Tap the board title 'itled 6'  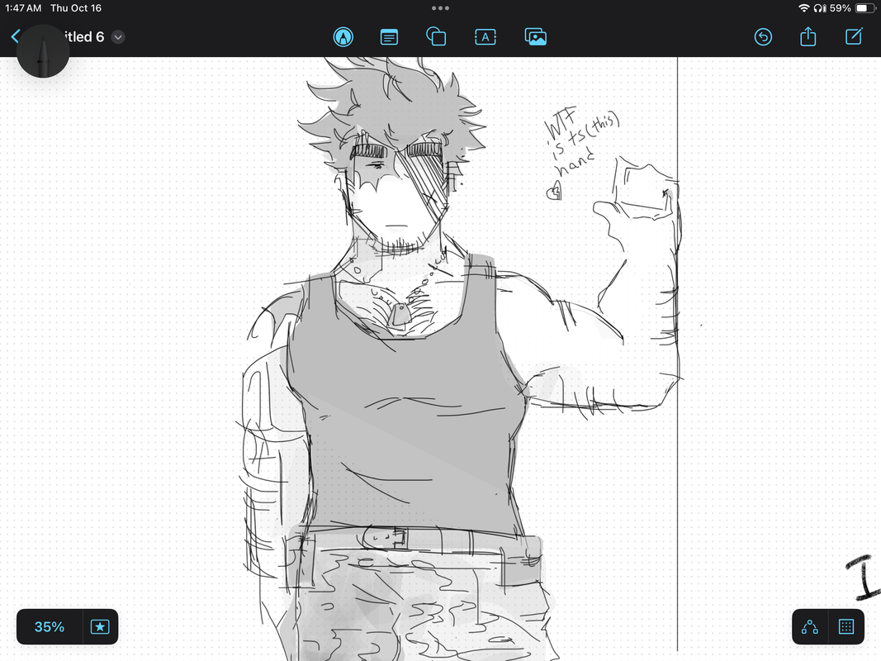[83, 37]
